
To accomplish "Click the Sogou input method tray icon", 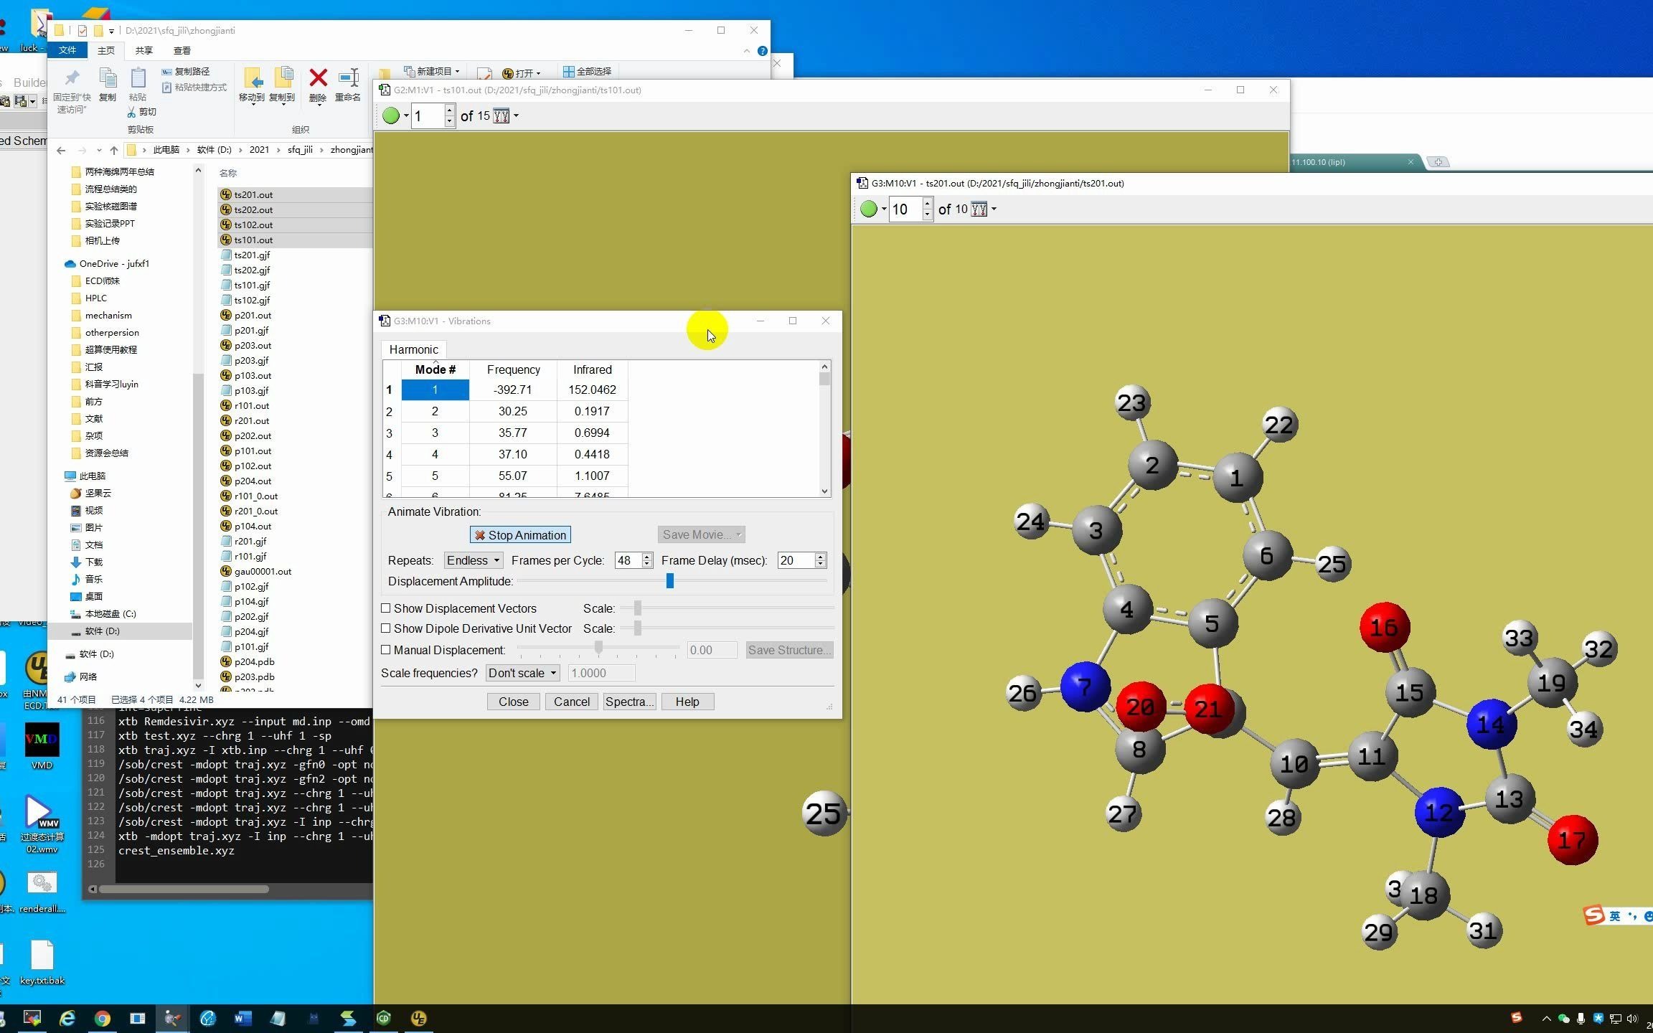I will click(x=1516, y=1018).
